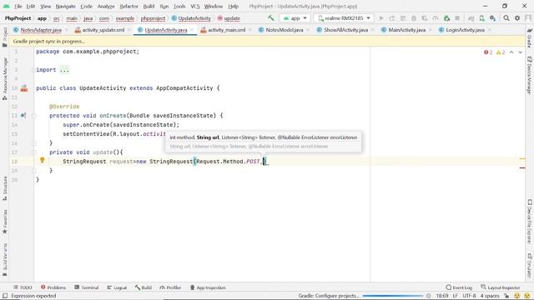The width and height of the screenshot is (534, 300).
Task: Open the AVD Manager phone icon
Action: (482, 18)
